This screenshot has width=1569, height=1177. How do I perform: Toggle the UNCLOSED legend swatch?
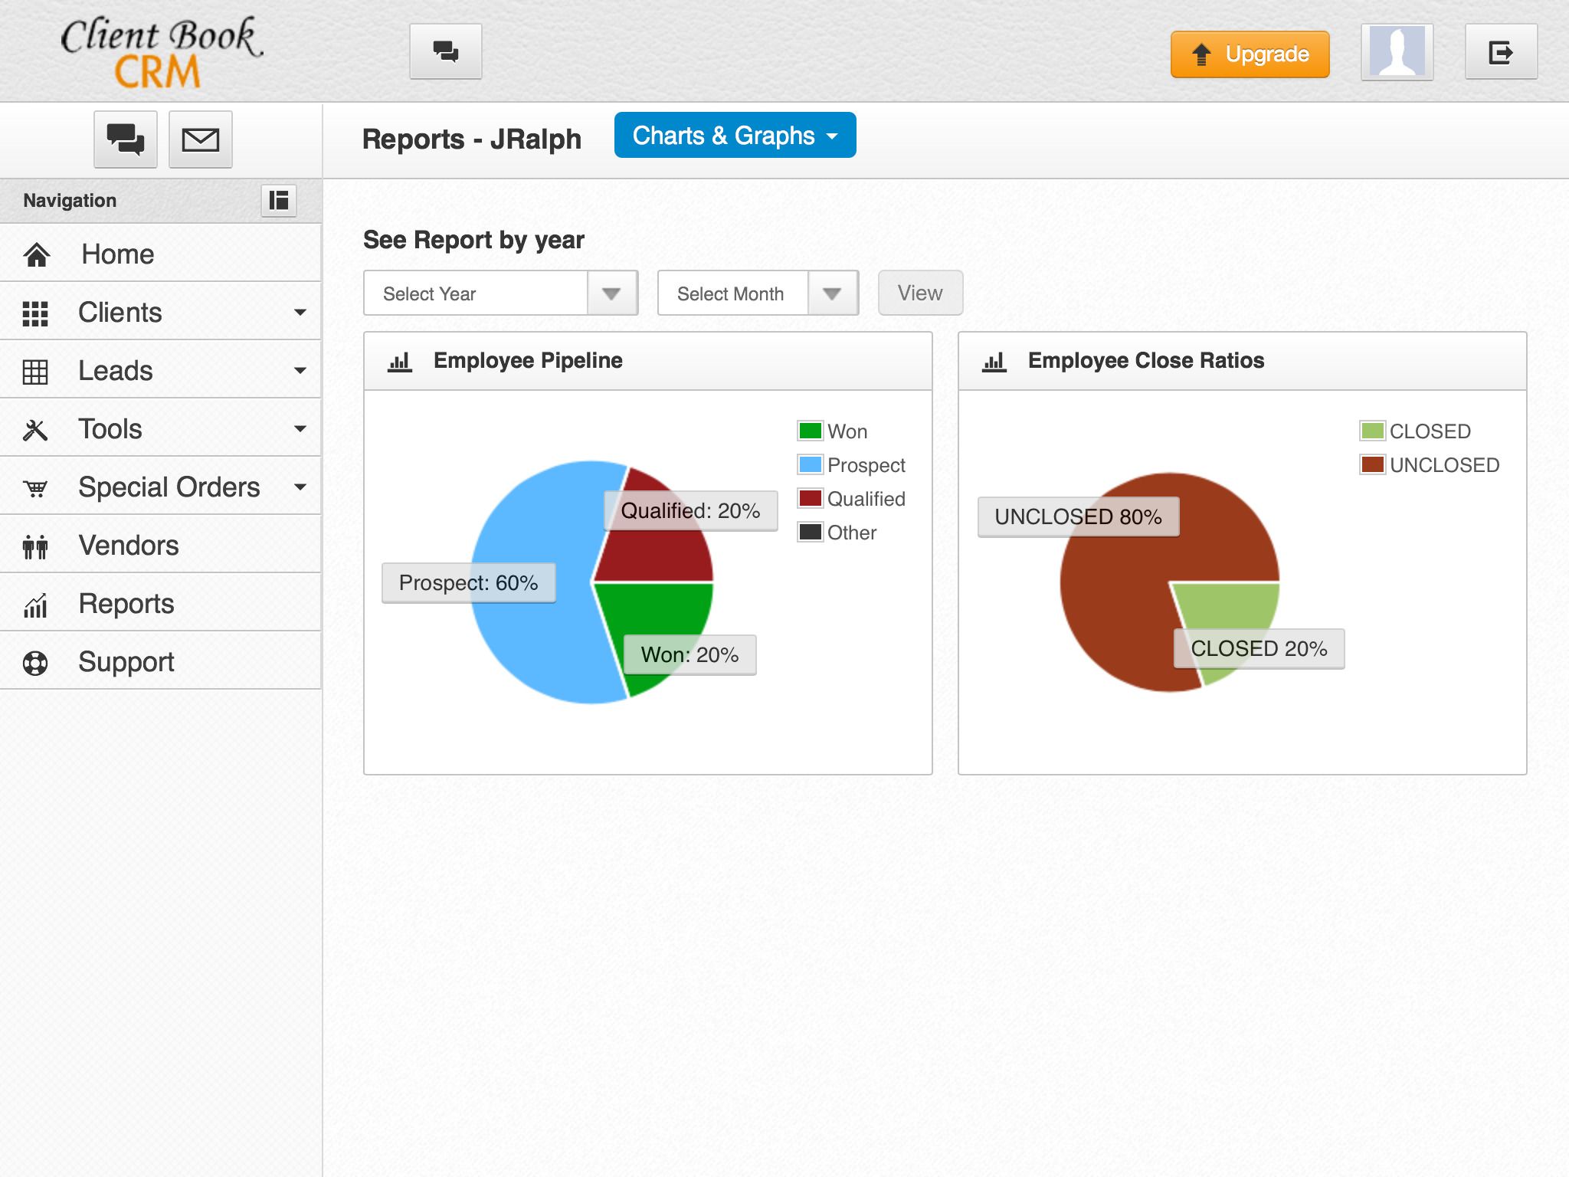coord(1372,464)
